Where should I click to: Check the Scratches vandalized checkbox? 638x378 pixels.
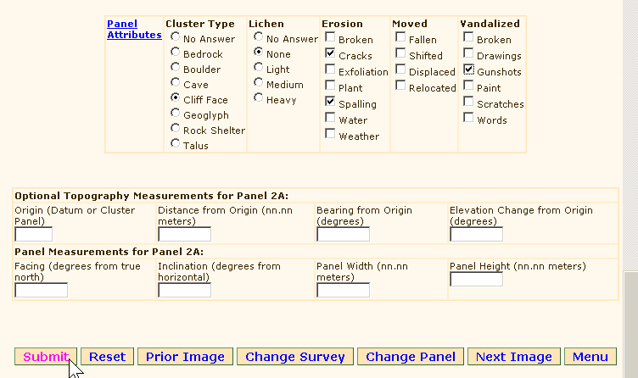469,103
